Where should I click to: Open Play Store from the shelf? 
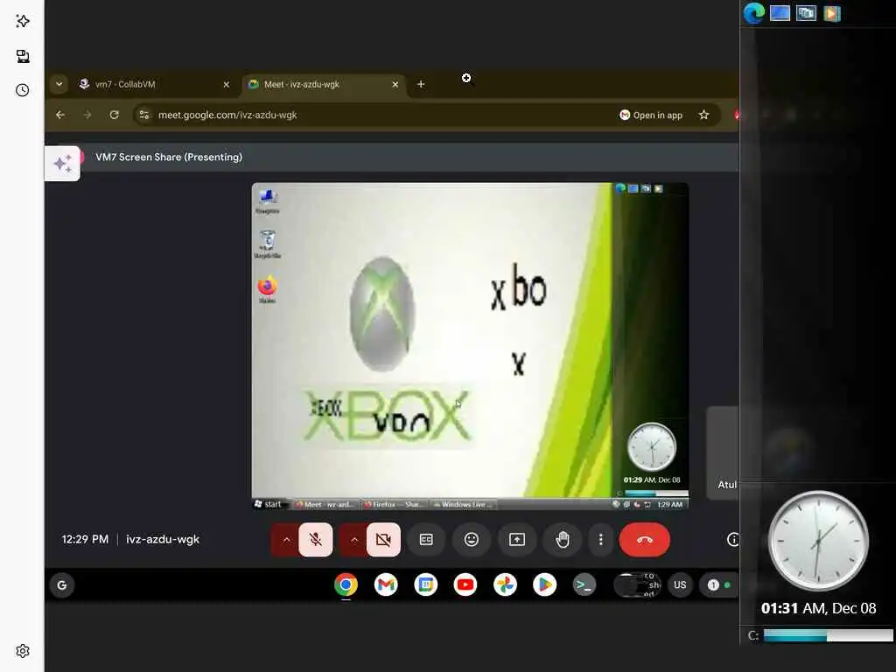[x=544, y=585]
